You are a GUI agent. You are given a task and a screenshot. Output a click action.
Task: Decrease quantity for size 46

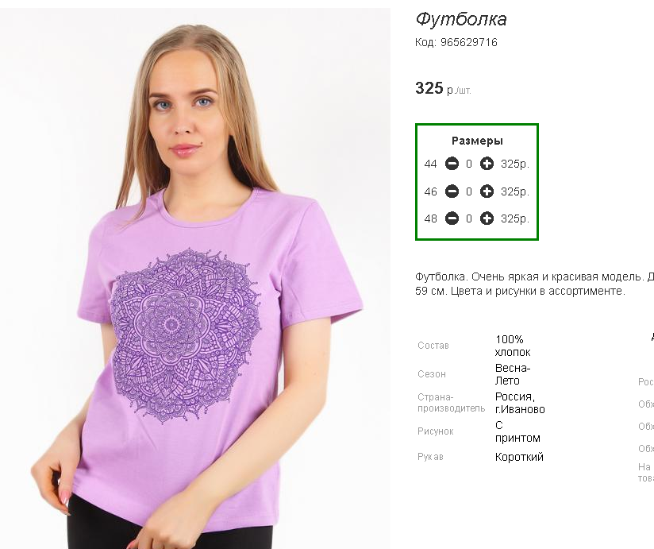[x=452, y=191]
